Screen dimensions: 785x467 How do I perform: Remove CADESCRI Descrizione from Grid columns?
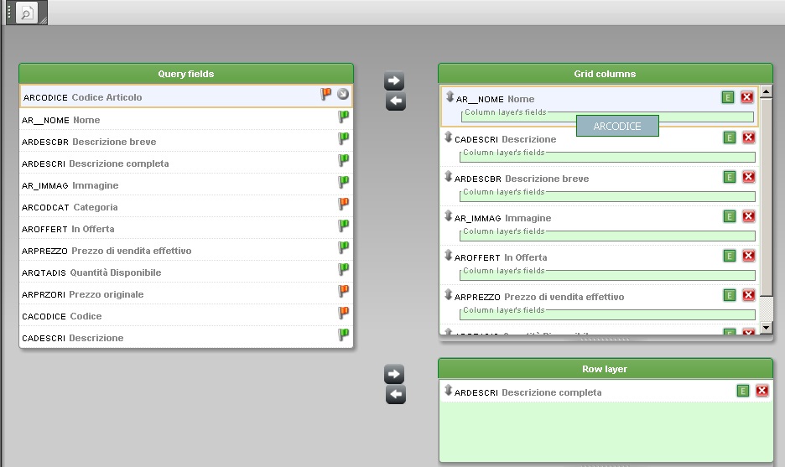(x=748, y=138)
